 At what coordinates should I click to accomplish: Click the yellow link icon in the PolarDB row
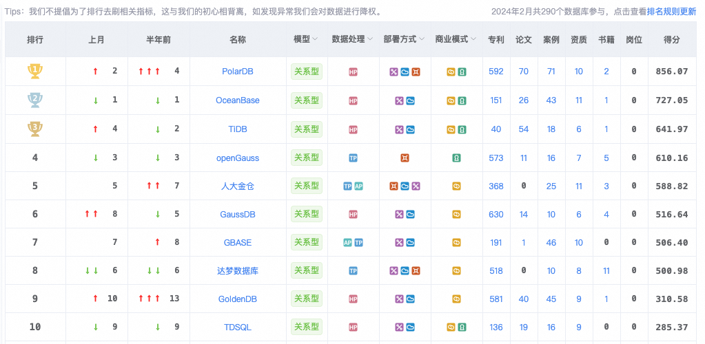(x=451, y=72)
